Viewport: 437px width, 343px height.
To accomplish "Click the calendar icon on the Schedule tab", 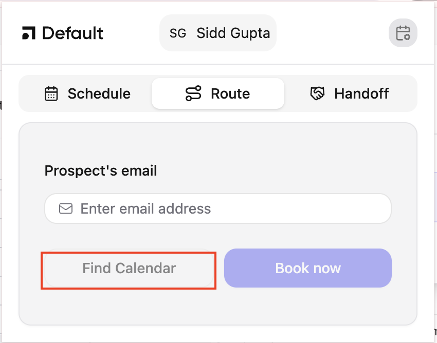I will pos(51,93).
